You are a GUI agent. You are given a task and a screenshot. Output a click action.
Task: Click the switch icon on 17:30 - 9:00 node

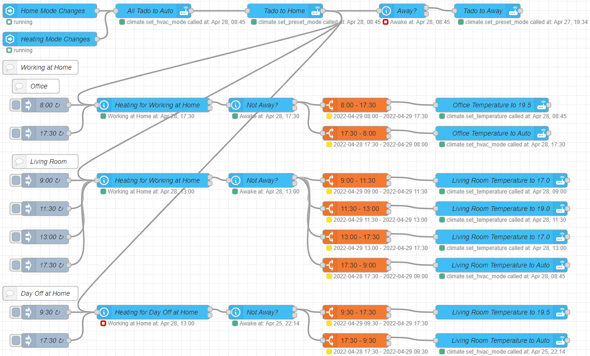pyautogui.click(x=330, y=265)
